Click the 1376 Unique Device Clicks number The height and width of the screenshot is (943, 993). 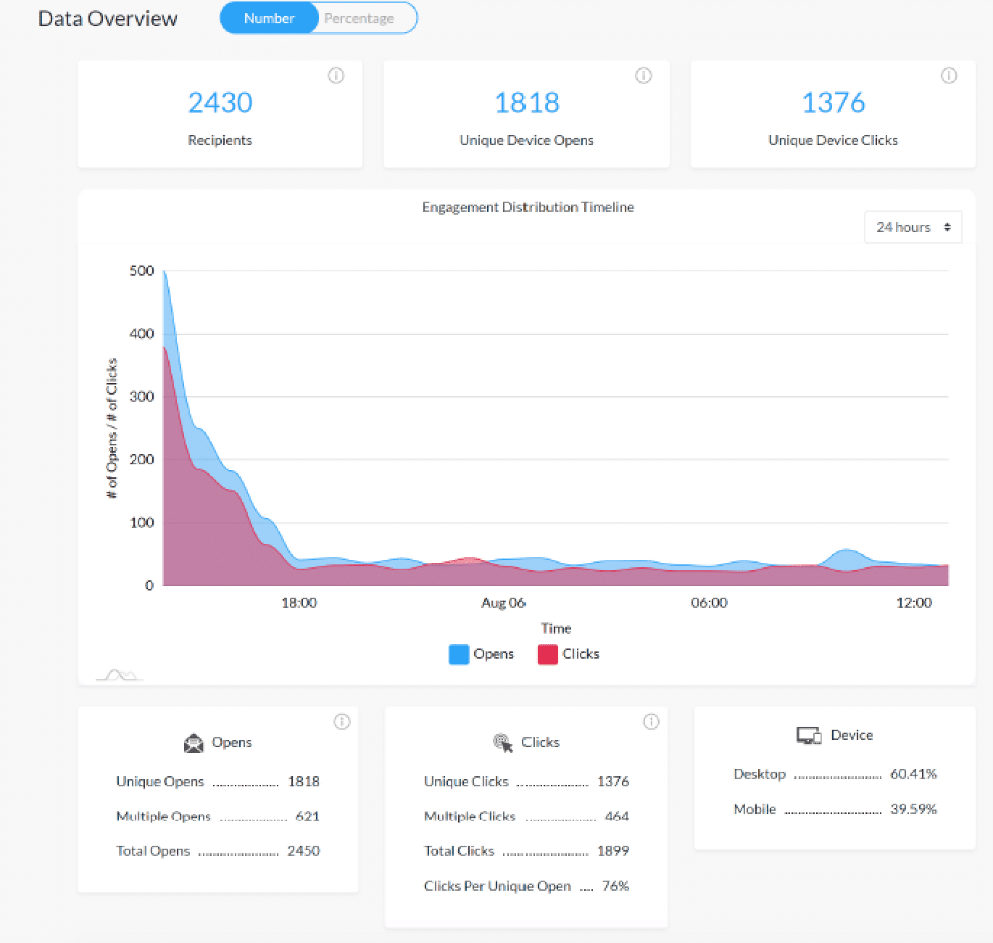coord(834,102)
